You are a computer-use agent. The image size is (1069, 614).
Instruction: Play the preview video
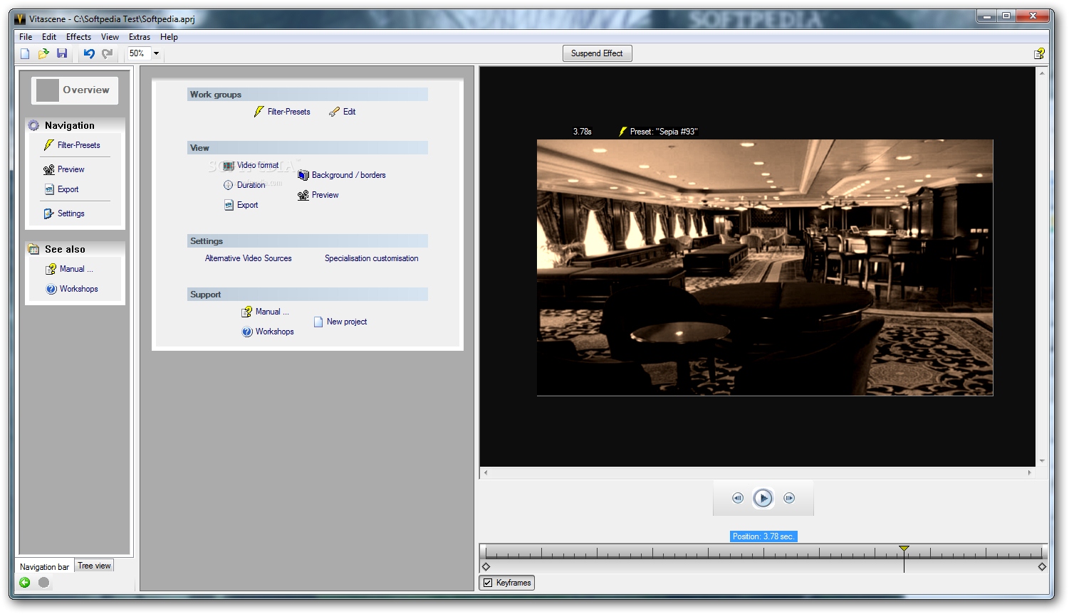coord(763,498)
